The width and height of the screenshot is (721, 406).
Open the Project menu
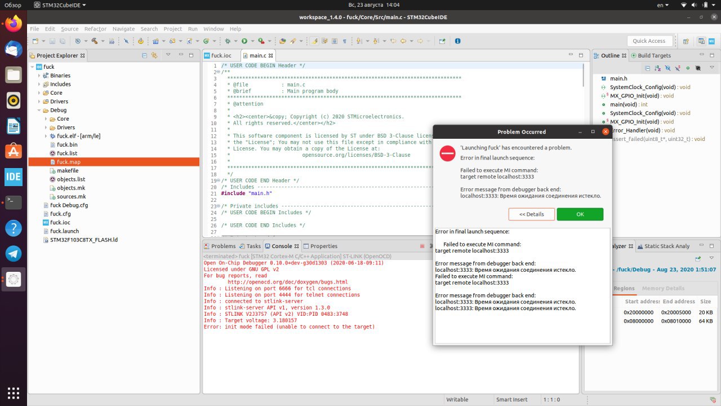point(173,29)
